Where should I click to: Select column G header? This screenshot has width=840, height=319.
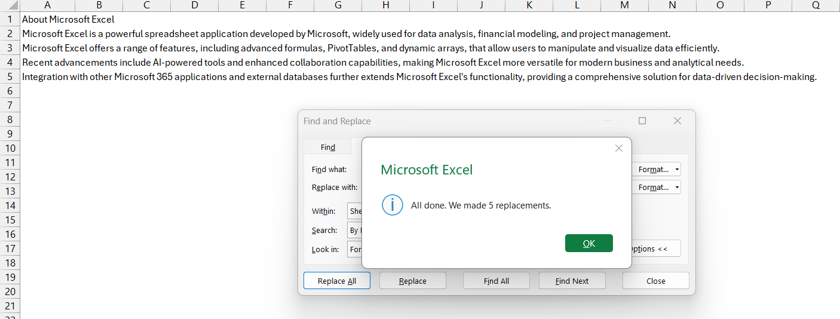[338, 5]
